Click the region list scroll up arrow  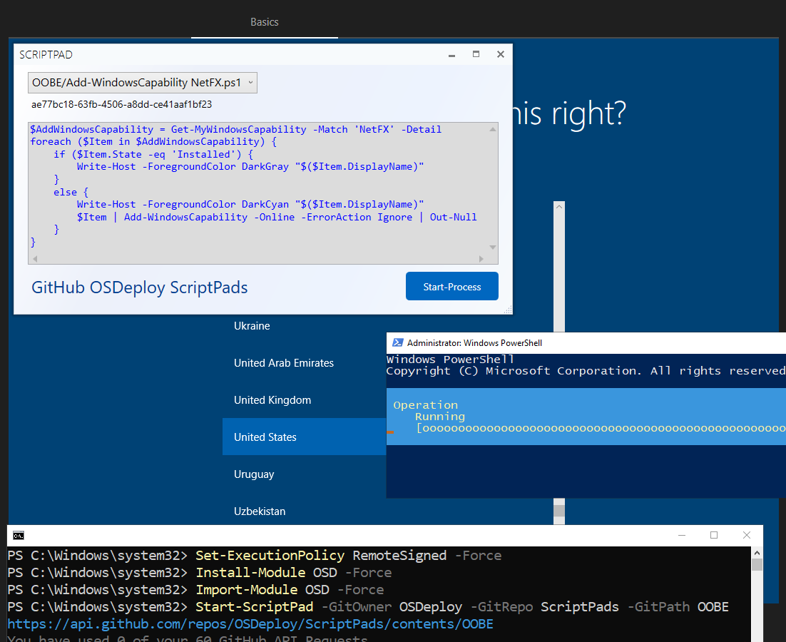559,206
